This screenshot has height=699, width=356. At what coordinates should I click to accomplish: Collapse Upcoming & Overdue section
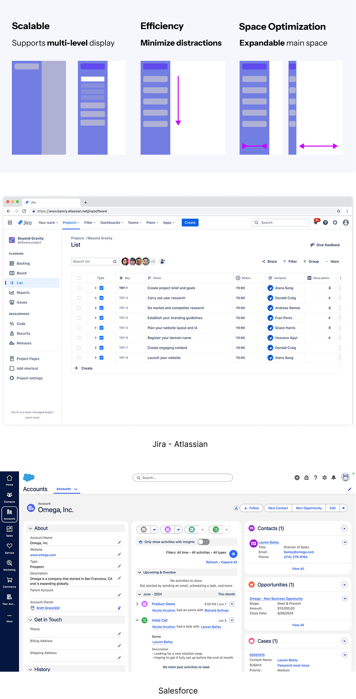pyautogui.click(x=139, y=573)
